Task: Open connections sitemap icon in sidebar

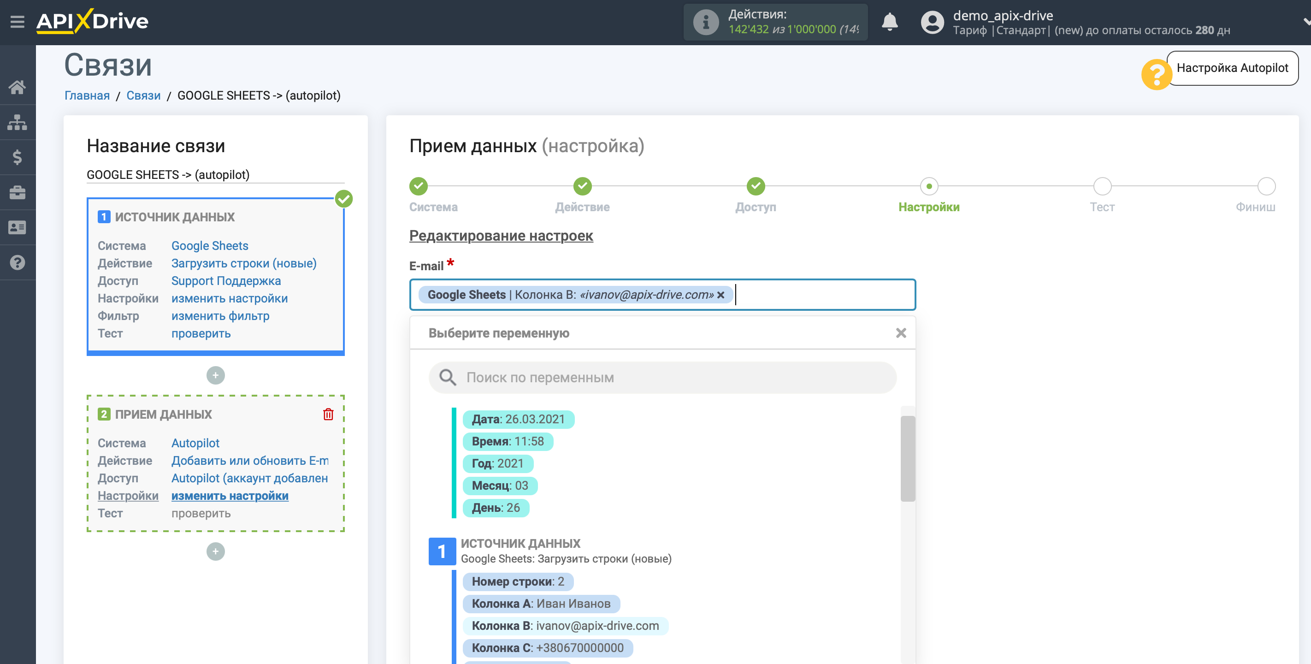Action: (18, 122)
